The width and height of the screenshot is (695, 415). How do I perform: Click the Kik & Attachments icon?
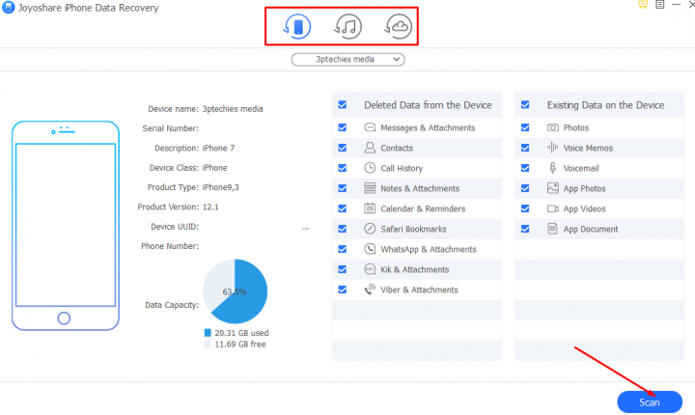click(x=370, y=269)
